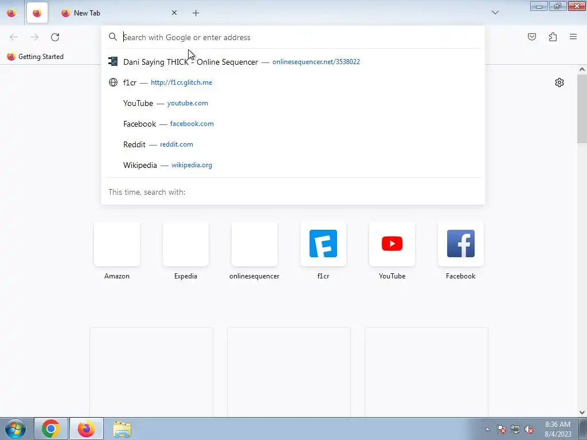
Task: Click the scrollbar down arrow
Action: [582, 412]
